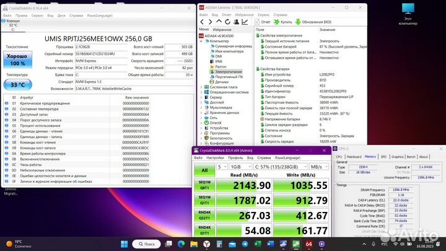Image resolution: width=446 pixels, height=251 pixels.
Task: Run RND4K Q1T1 test
Action: pyautogui.click(x=204, y=230)
